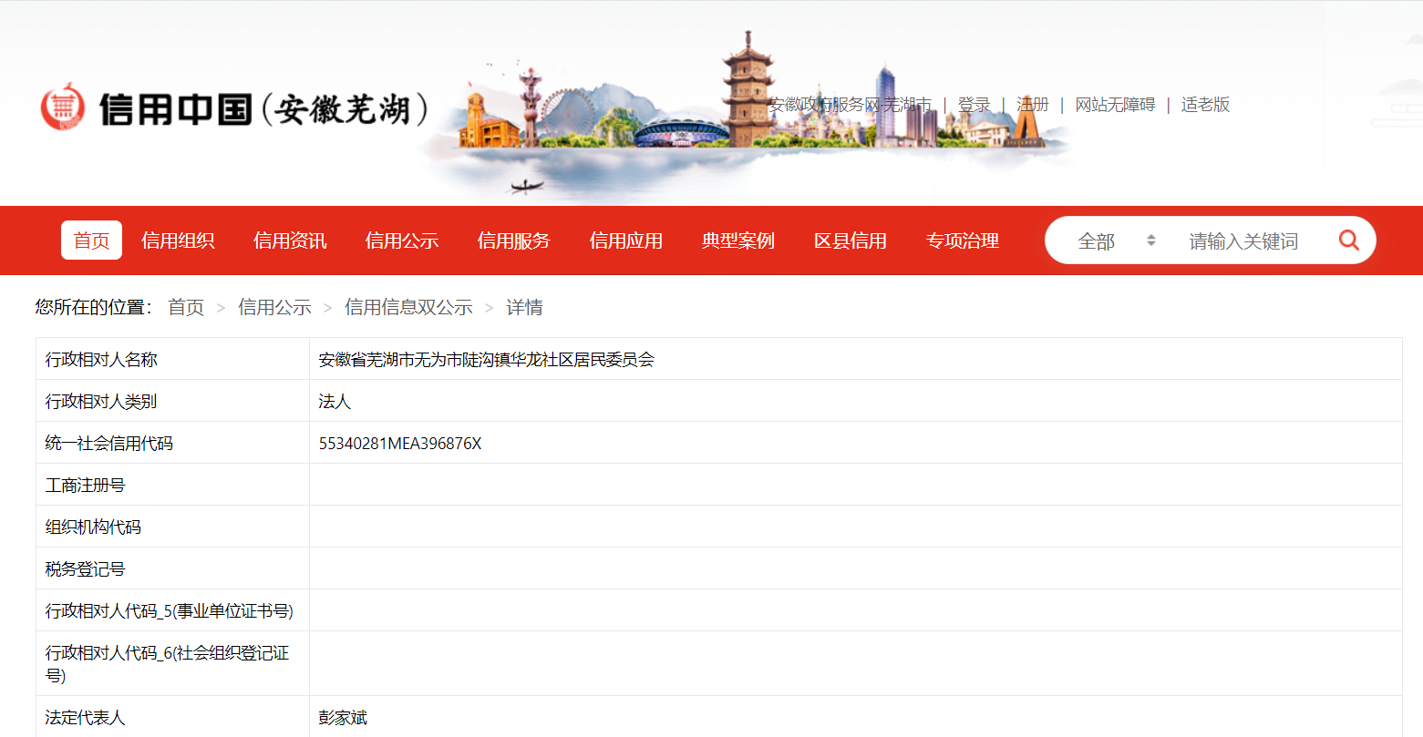Click the 注册 link
1423x737 pixels.
click(1033, 105)
